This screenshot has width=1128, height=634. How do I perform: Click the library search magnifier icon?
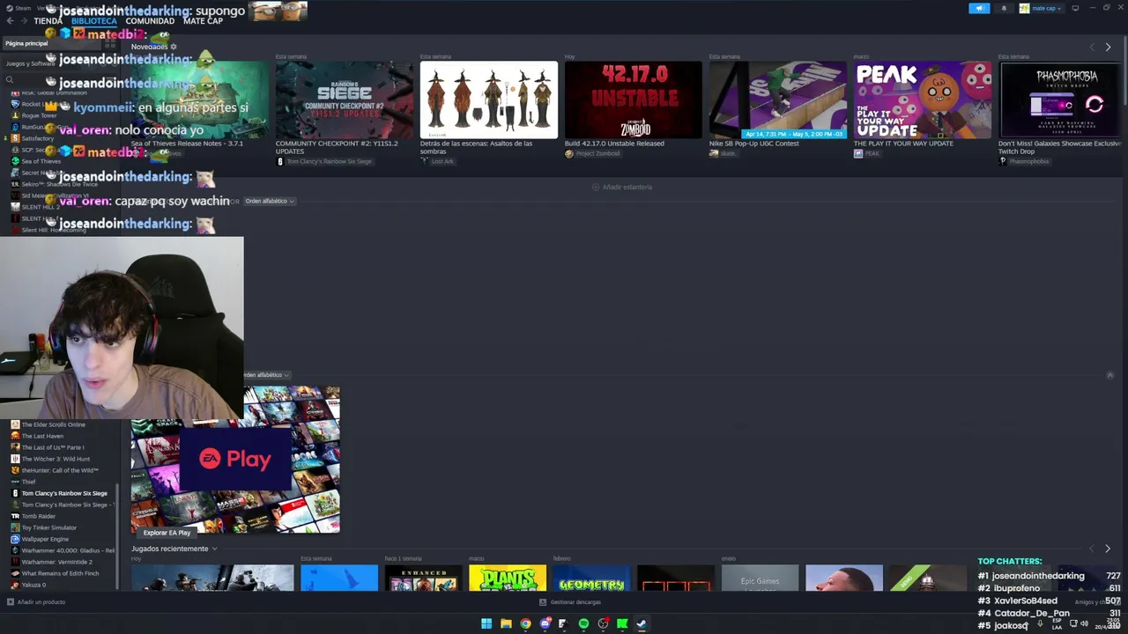pyautogui.click(x=10, y=80)
